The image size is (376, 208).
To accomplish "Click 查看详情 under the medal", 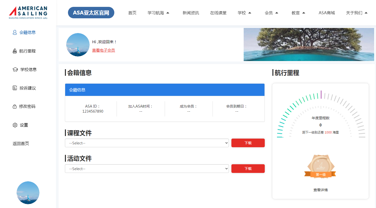I will [321, 190].
